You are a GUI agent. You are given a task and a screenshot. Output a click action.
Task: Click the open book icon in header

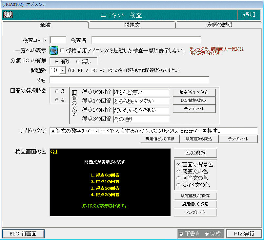click(8, 15)
